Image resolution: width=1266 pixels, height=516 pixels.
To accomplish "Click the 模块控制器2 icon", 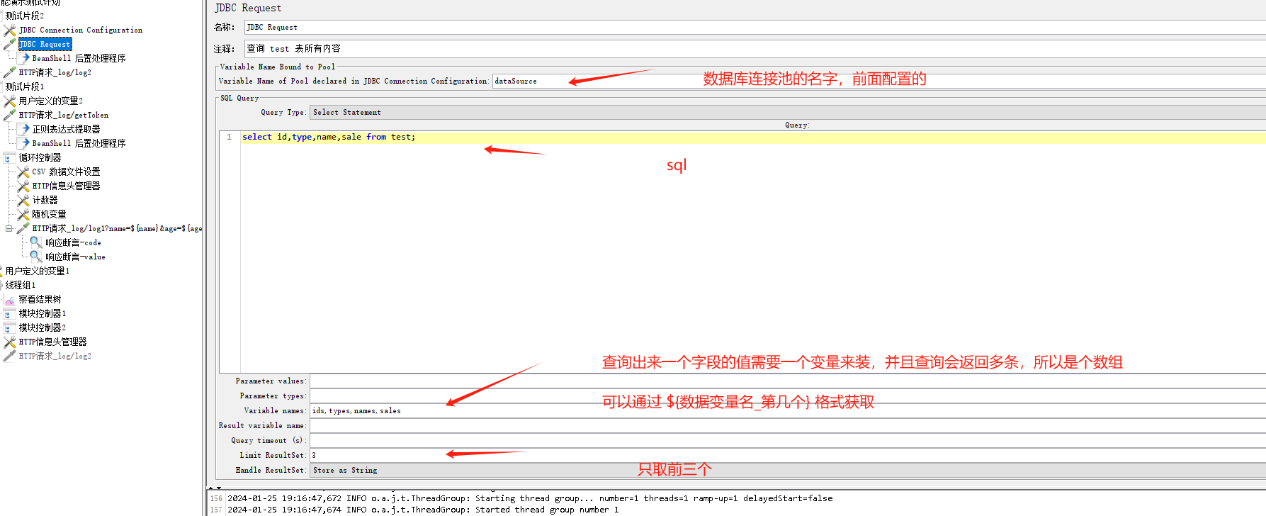I will pos(10,327).
